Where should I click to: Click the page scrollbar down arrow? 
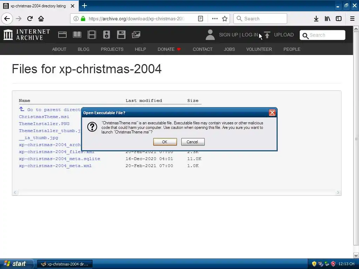[356, 255]
